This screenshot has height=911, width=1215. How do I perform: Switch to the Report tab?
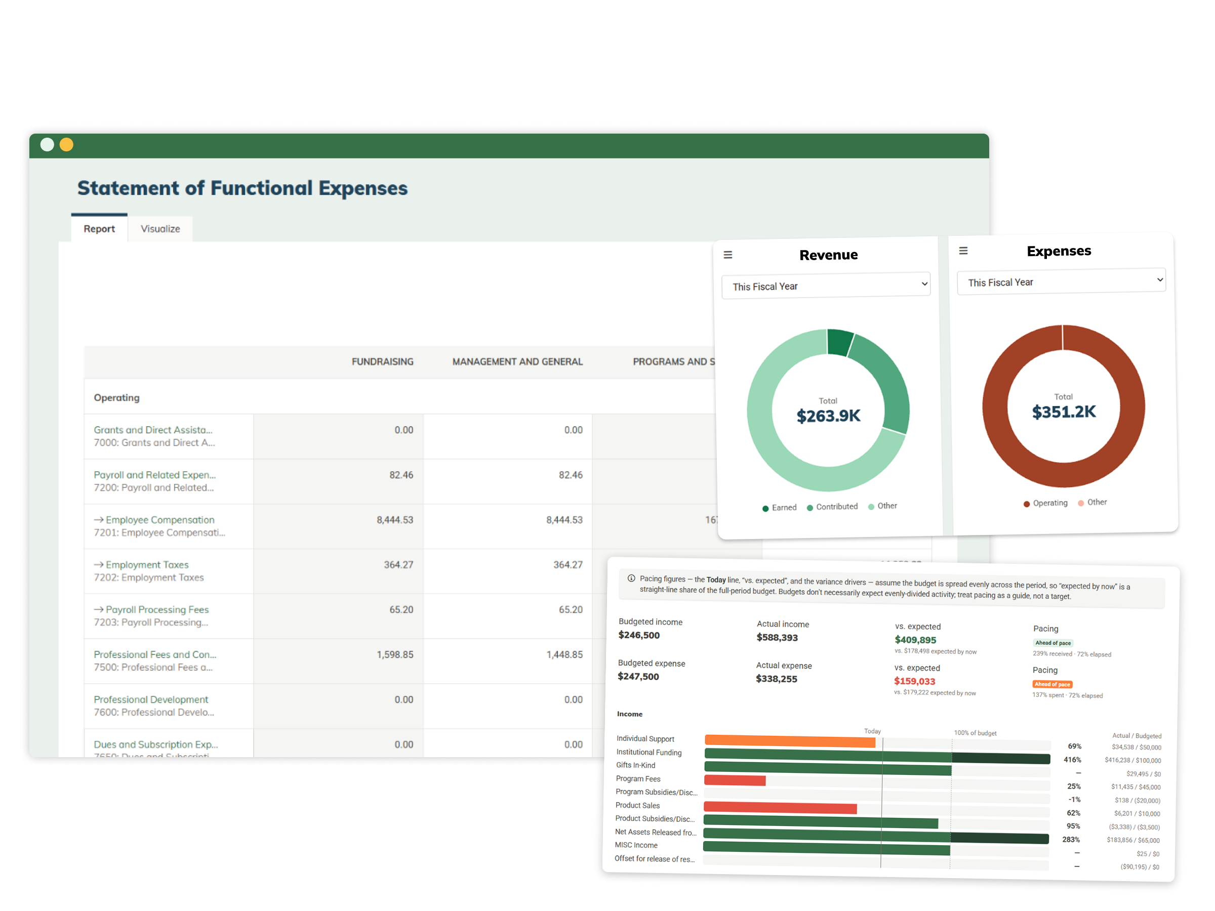[x=99, y=228]
